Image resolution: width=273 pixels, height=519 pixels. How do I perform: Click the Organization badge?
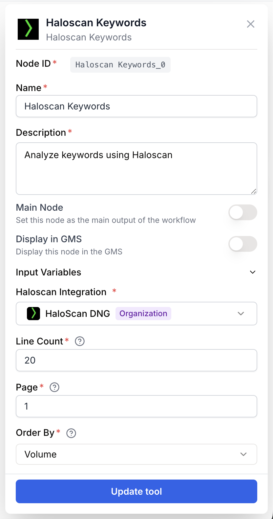click(x=143, y=314)
